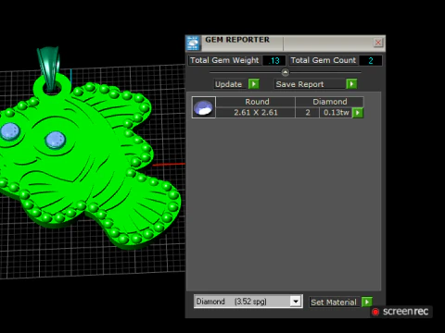Image resolution: width=445 pixels, height=333 pixels.
Task: Click the gem quantity cell showing 2
Action: pos(308,113)
